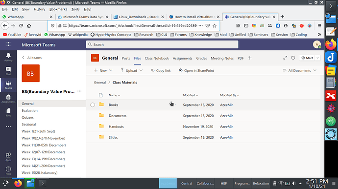The width and height of the screenshot is (338, 189).
Task: Click Copy link
Action: tap(161, 70)
